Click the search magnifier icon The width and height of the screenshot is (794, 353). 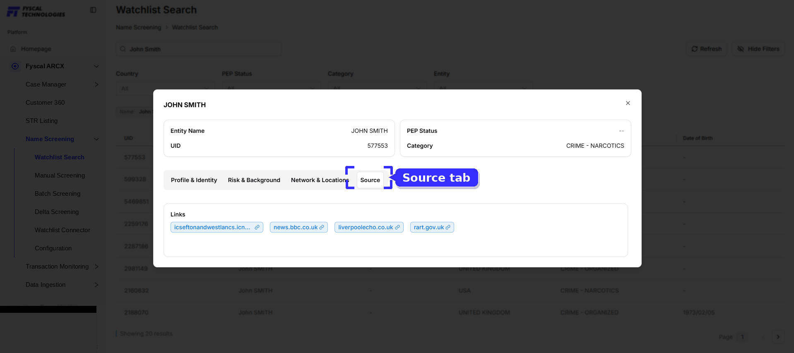[123, 49]
